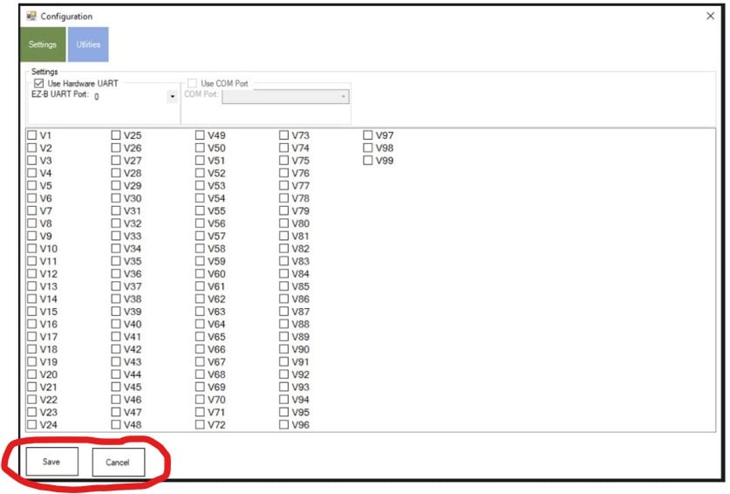
Task: Tick the V49 checkbox
Action: pyautogui.click(x=200, y=135)
